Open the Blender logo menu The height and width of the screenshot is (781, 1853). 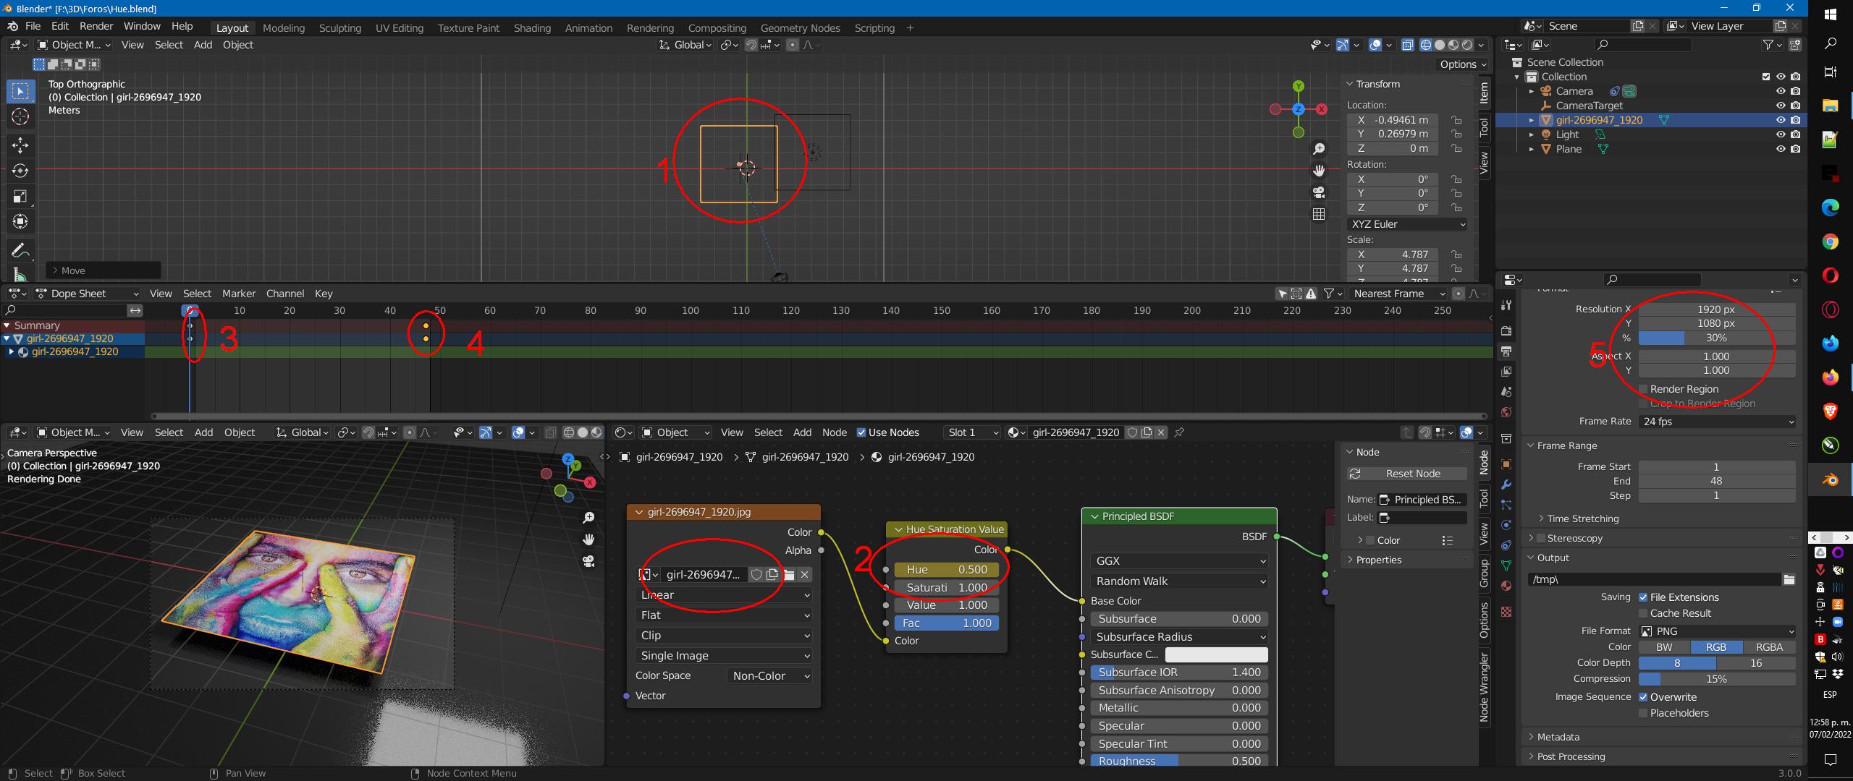12,26
